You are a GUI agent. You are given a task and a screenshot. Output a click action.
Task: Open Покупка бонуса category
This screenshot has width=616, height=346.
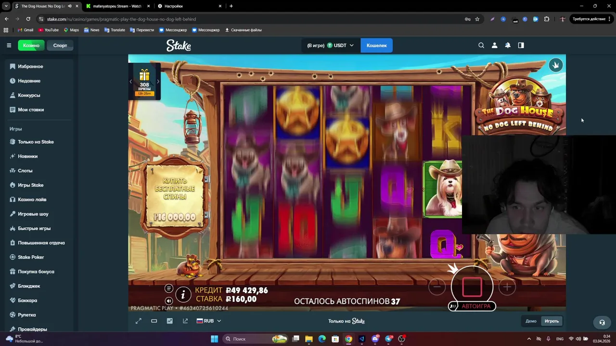39,272
